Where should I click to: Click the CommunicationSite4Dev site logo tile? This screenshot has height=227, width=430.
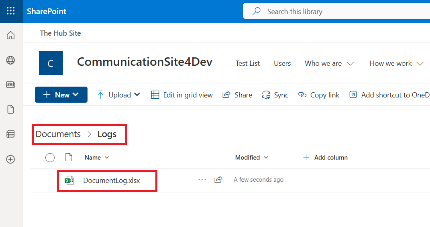(x=51, y=63)
